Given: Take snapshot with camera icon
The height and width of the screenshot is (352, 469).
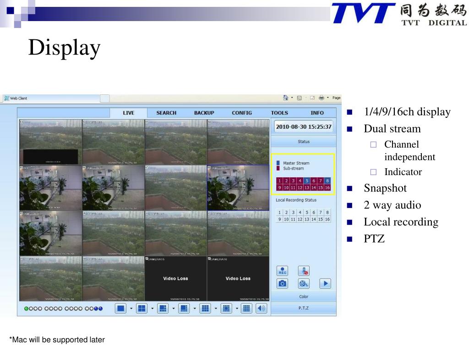Looking at the screenshot, I should click(x=282, y=283).
